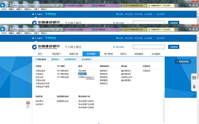Viewport: 199px width, 124px height.
Task: Click the 放大字体 A+ icon next to the logo caption
Action: coord(114,47)
